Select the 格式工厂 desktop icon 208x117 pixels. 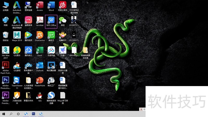pyautogui.click(x=51, y=82)
